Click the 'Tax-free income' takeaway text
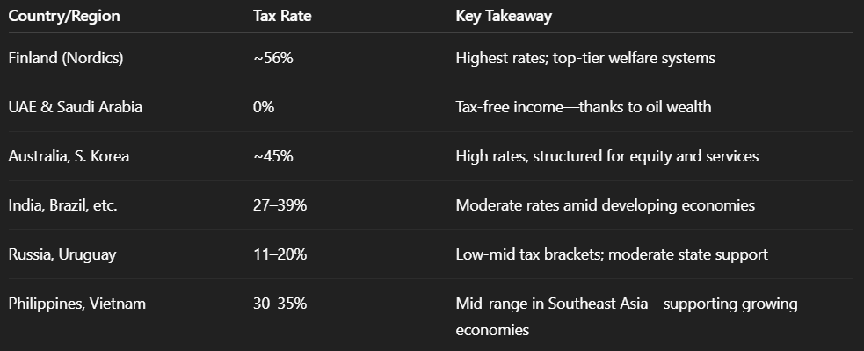The image size is (864, 351). click(x=509, y=107)
